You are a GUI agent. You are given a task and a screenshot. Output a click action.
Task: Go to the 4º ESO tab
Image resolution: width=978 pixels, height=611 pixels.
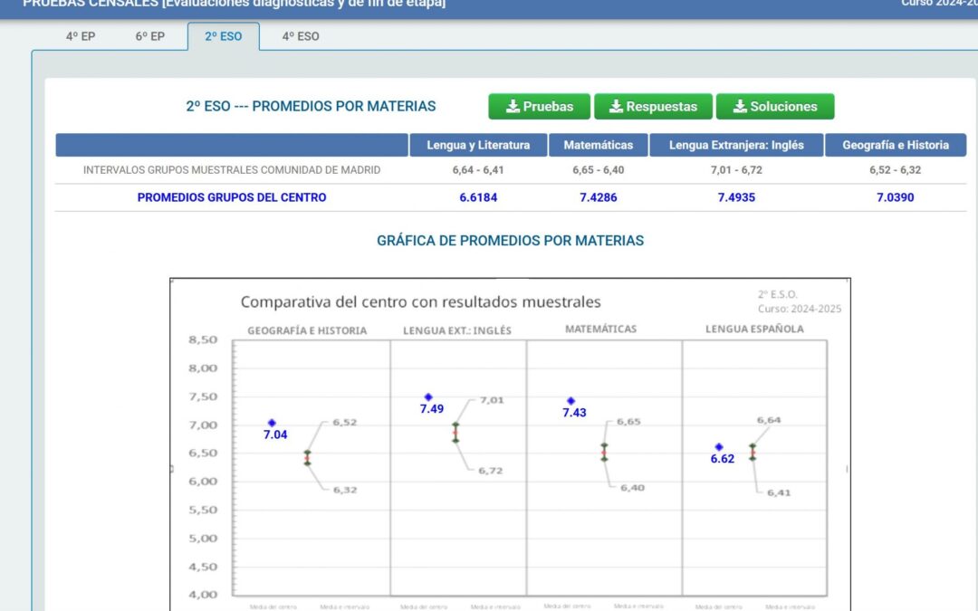tap(301, 37)
